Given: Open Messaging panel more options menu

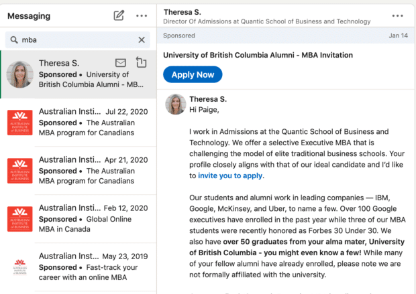Looking at the screenshot, I should coord(142,15).
